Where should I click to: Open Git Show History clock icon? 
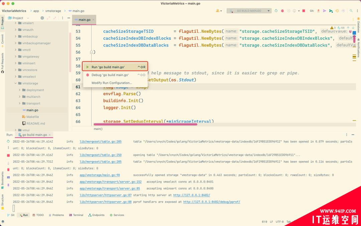point(337,11)
